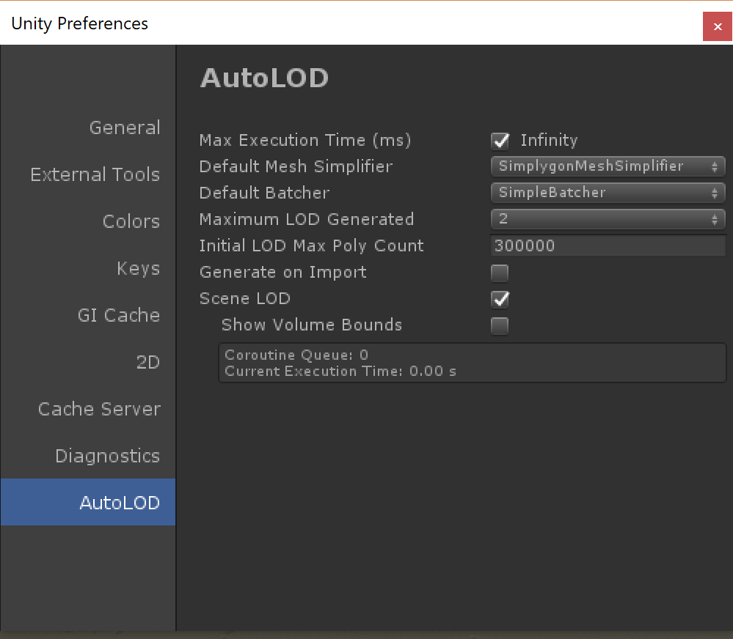Image resolution: width=733 pixels, height=639 pixels.
Task: Close the Unity Preferences window
Action: [717, 26]
